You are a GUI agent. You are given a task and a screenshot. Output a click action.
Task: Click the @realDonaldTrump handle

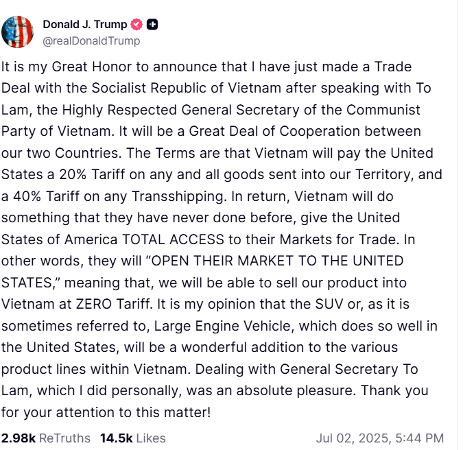(91, 40)
